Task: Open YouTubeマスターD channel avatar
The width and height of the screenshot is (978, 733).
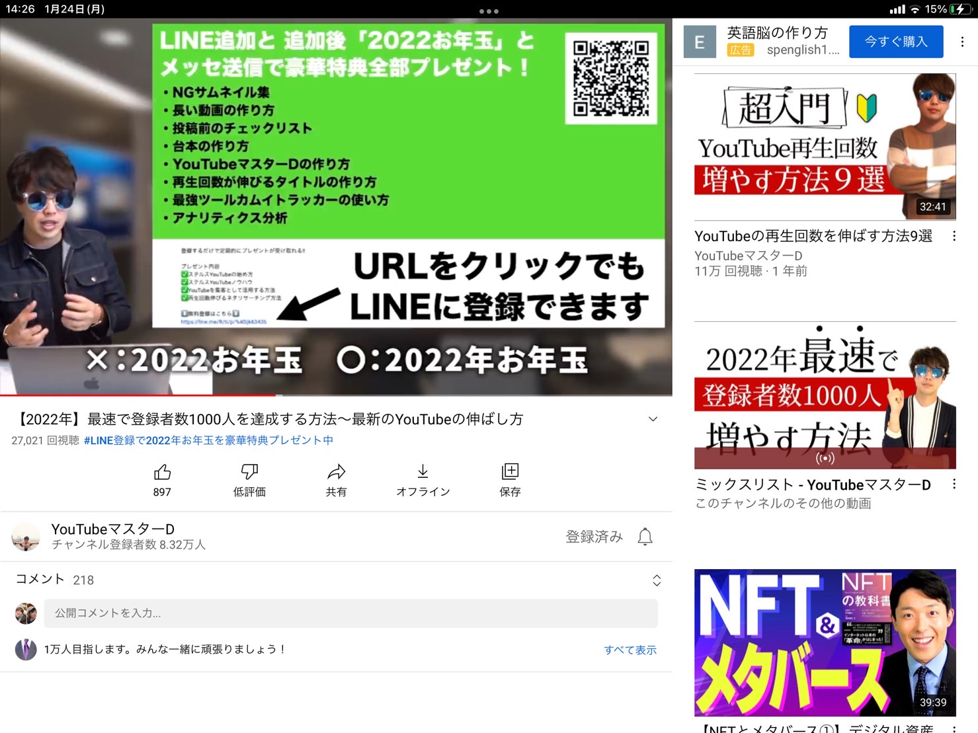Action: tap(26, 537)
